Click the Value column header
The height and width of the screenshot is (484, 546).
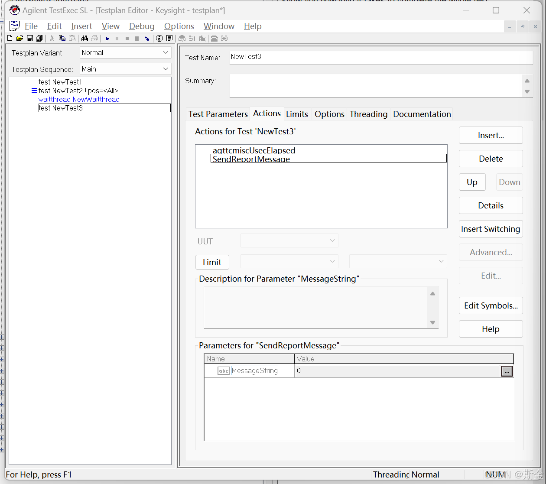404,359
